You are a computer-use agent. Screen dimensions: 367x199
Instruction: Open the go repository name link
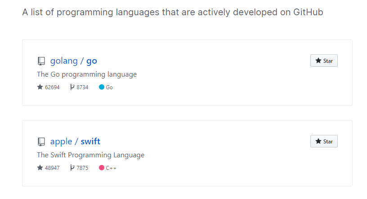[x=92, y=61]
